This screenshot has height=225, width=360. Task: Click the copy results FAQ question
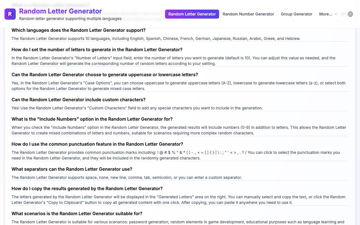pos(87,188)
